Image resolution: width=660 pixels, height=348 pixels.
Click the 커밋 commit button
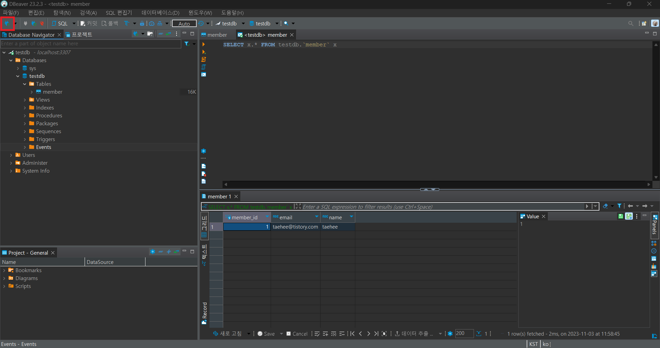pyautogui.click(x=89, y=23)
